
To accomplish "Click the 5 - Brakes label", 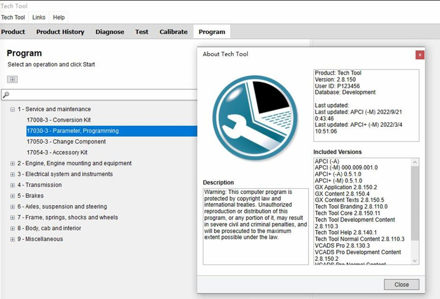I will tap(31, 196).
